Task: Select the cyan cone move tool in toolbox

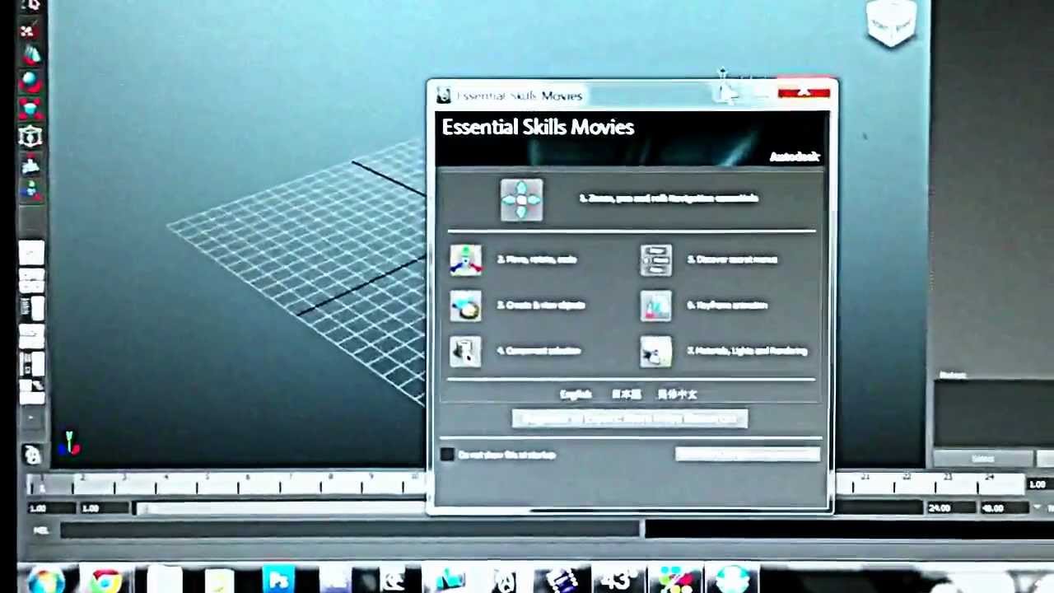Action: point(30,55)
